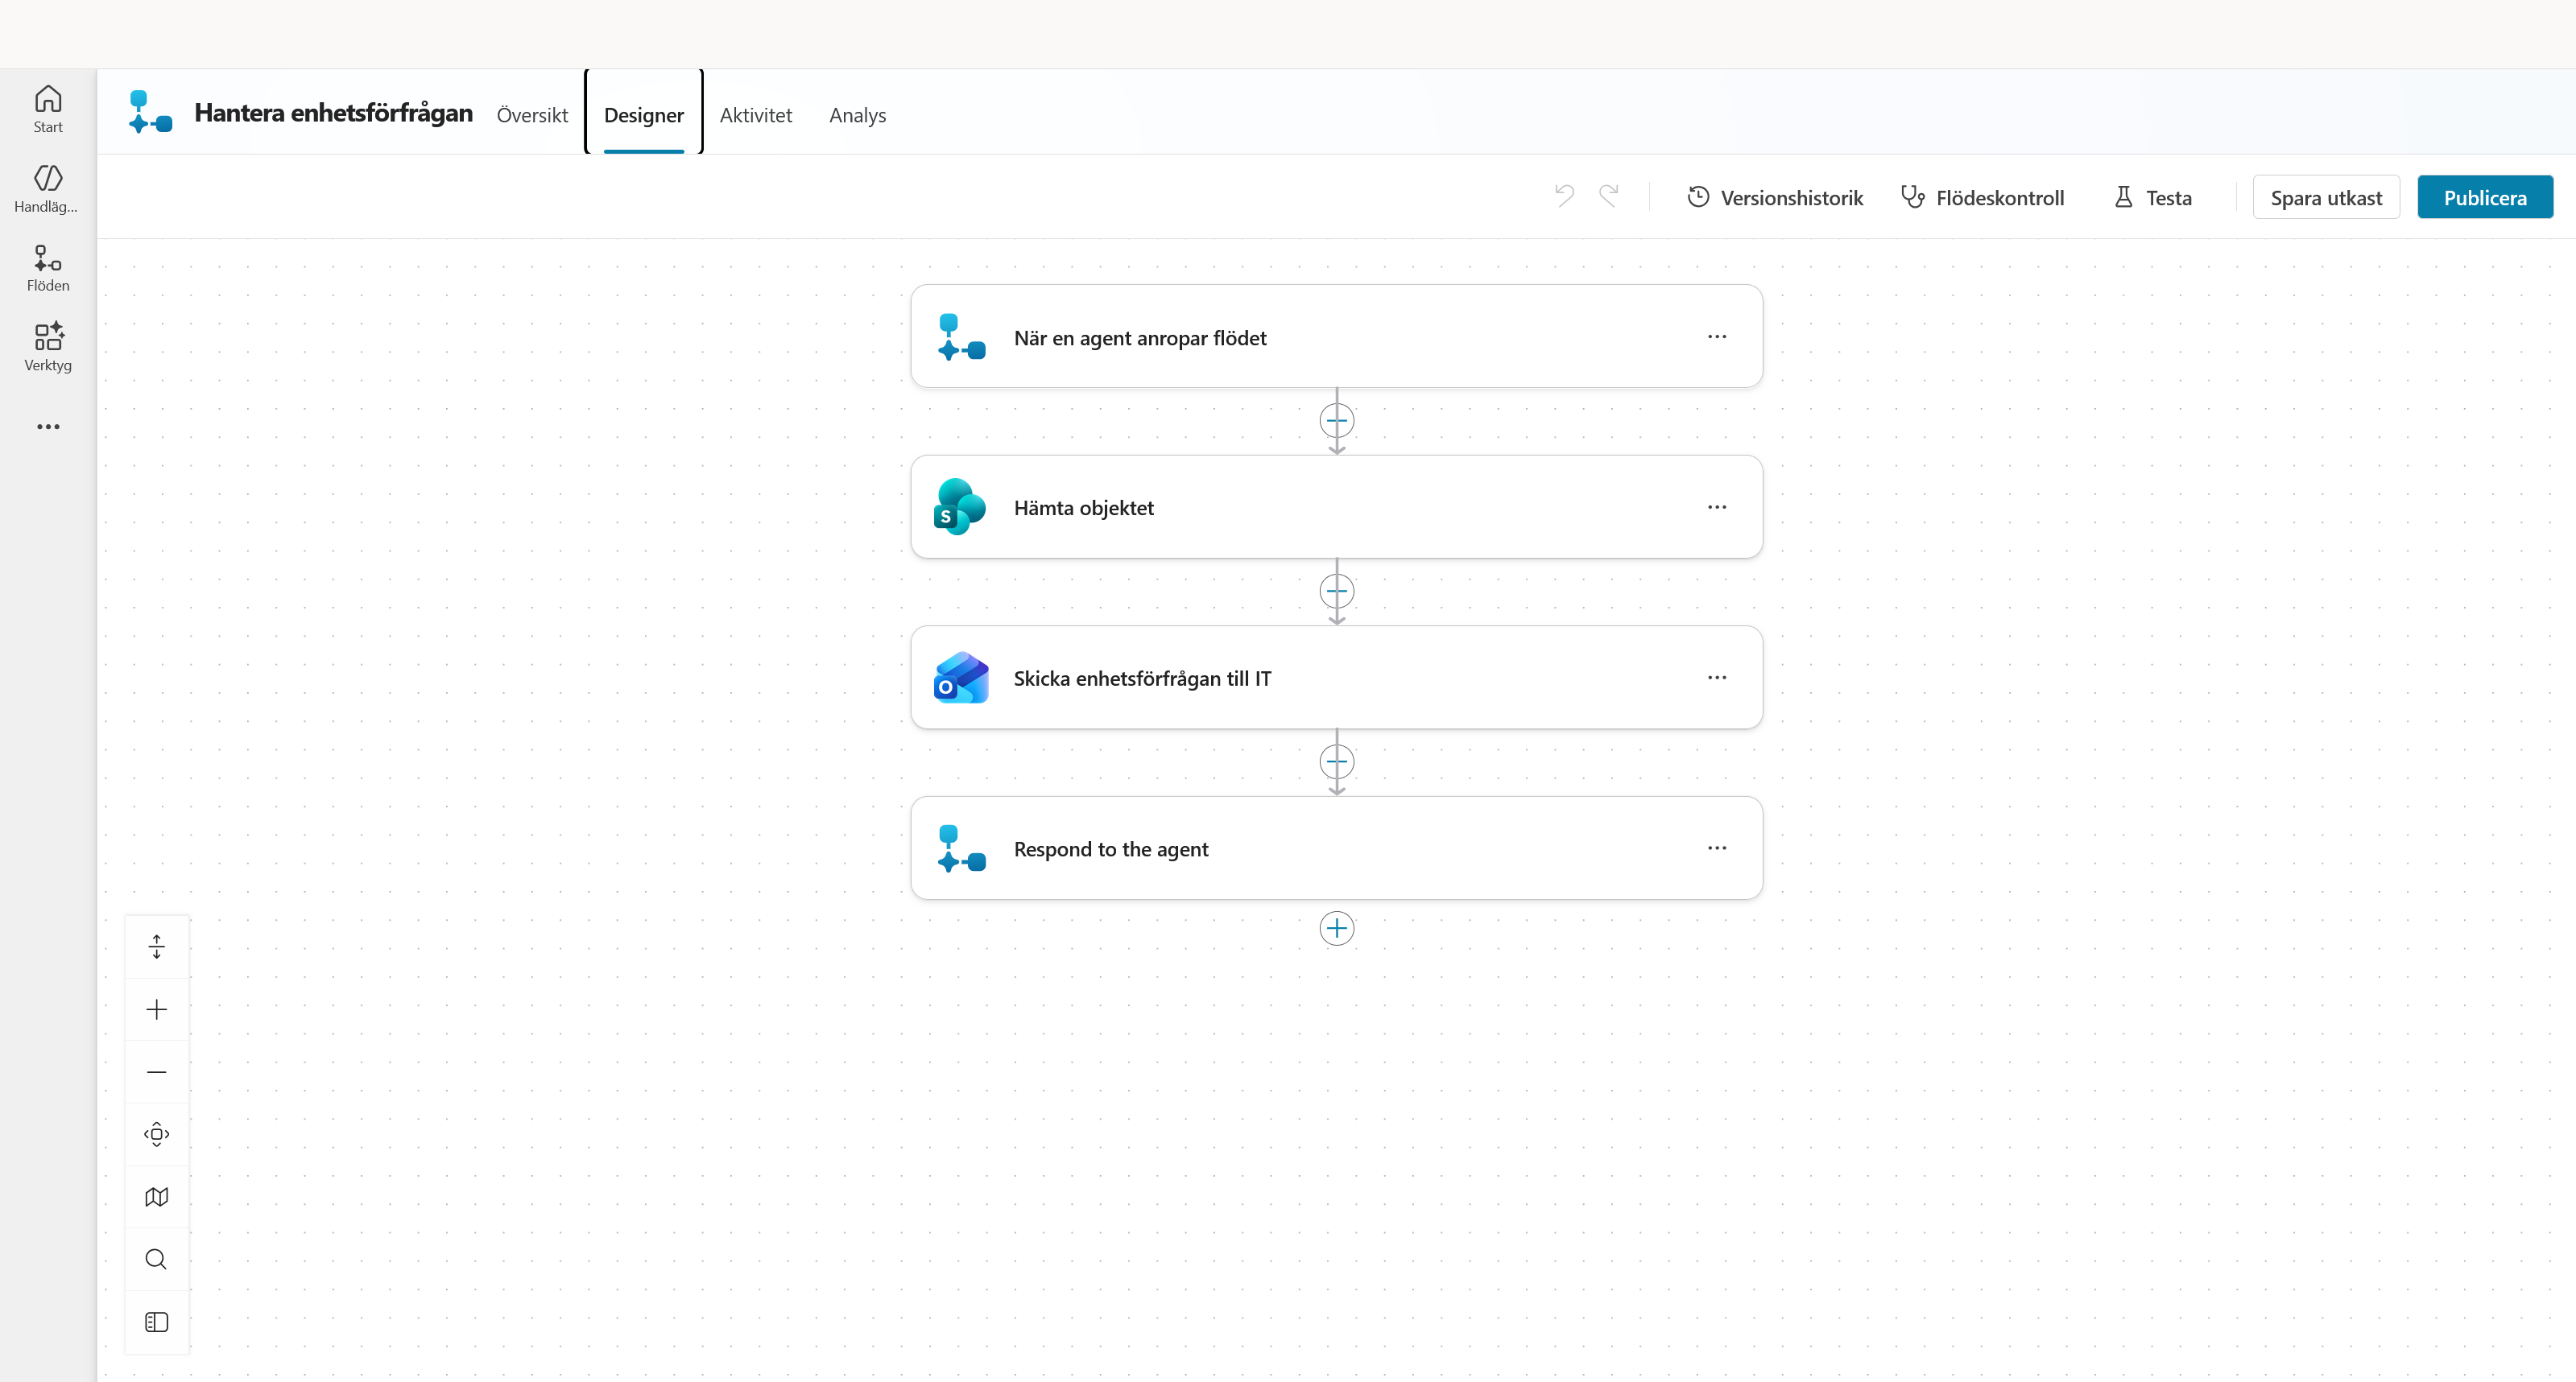Zoom in on the canvas
Image resolution: width=2576 pixels, height=1382 pixels.
click(157, 1009)
